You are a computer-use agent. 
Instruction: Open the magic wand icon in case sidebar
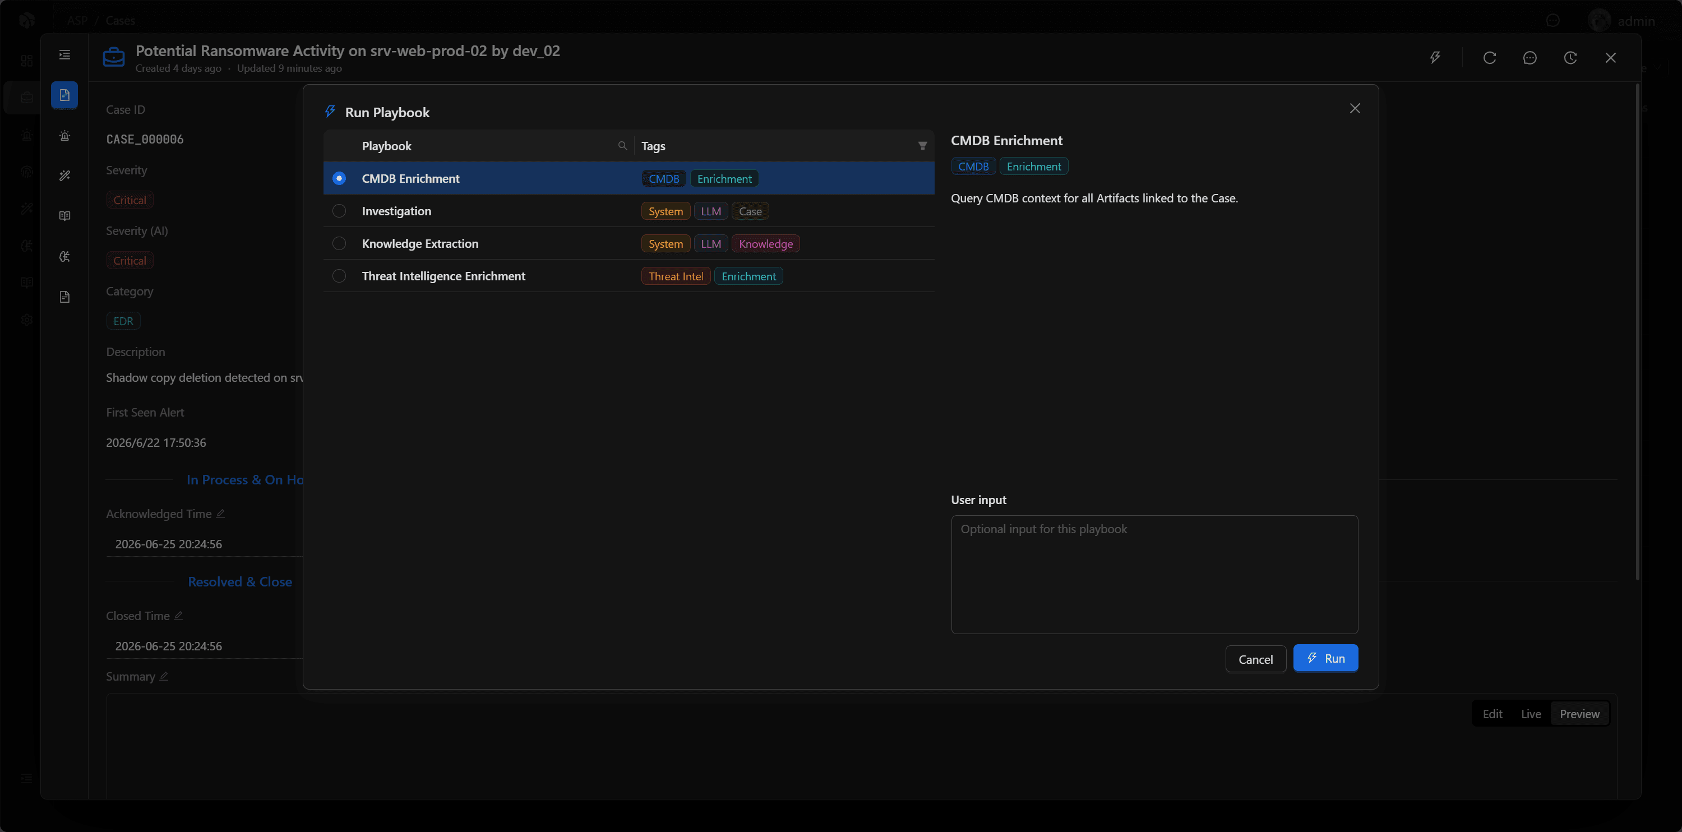[64, 175]
